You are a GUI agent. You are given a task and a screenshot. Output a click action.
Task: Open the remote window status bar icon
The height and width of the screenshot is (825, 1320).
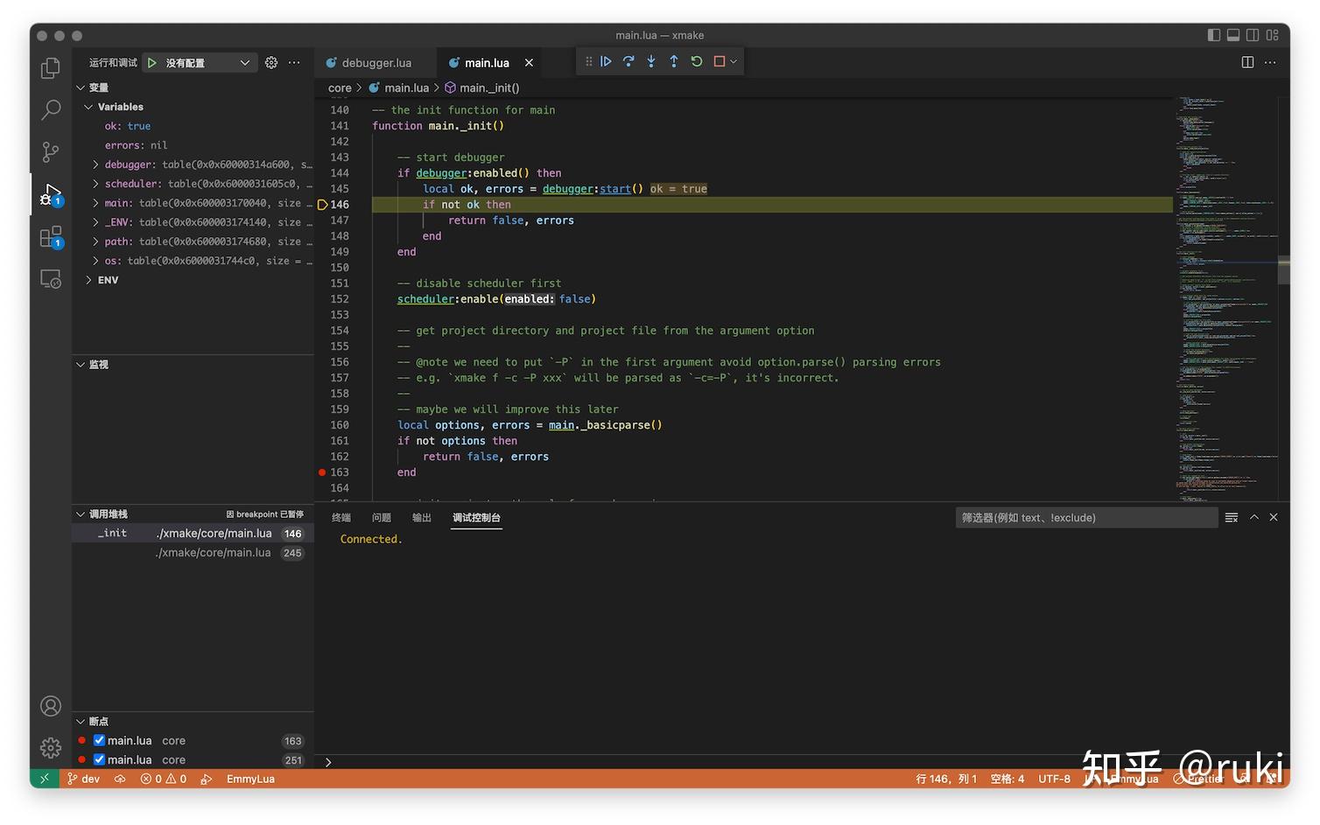(x=45, y=779)
